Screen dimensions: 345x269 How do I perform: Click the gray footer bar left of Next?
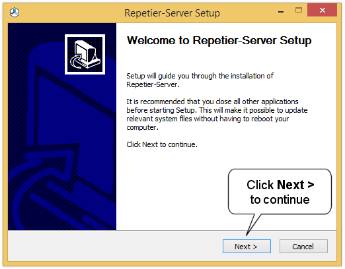(114, 246)
